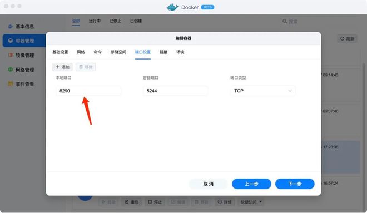367x213 pixels.
Task: Switch to the 链接 tab
Action: coord(163,52)
